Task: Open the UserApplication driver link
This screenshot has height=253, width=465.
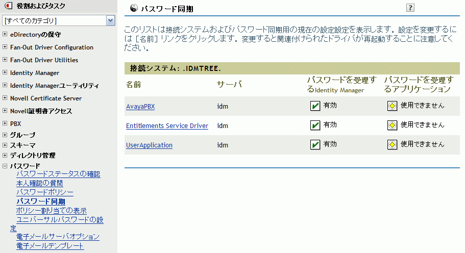Action: [149, 145]
